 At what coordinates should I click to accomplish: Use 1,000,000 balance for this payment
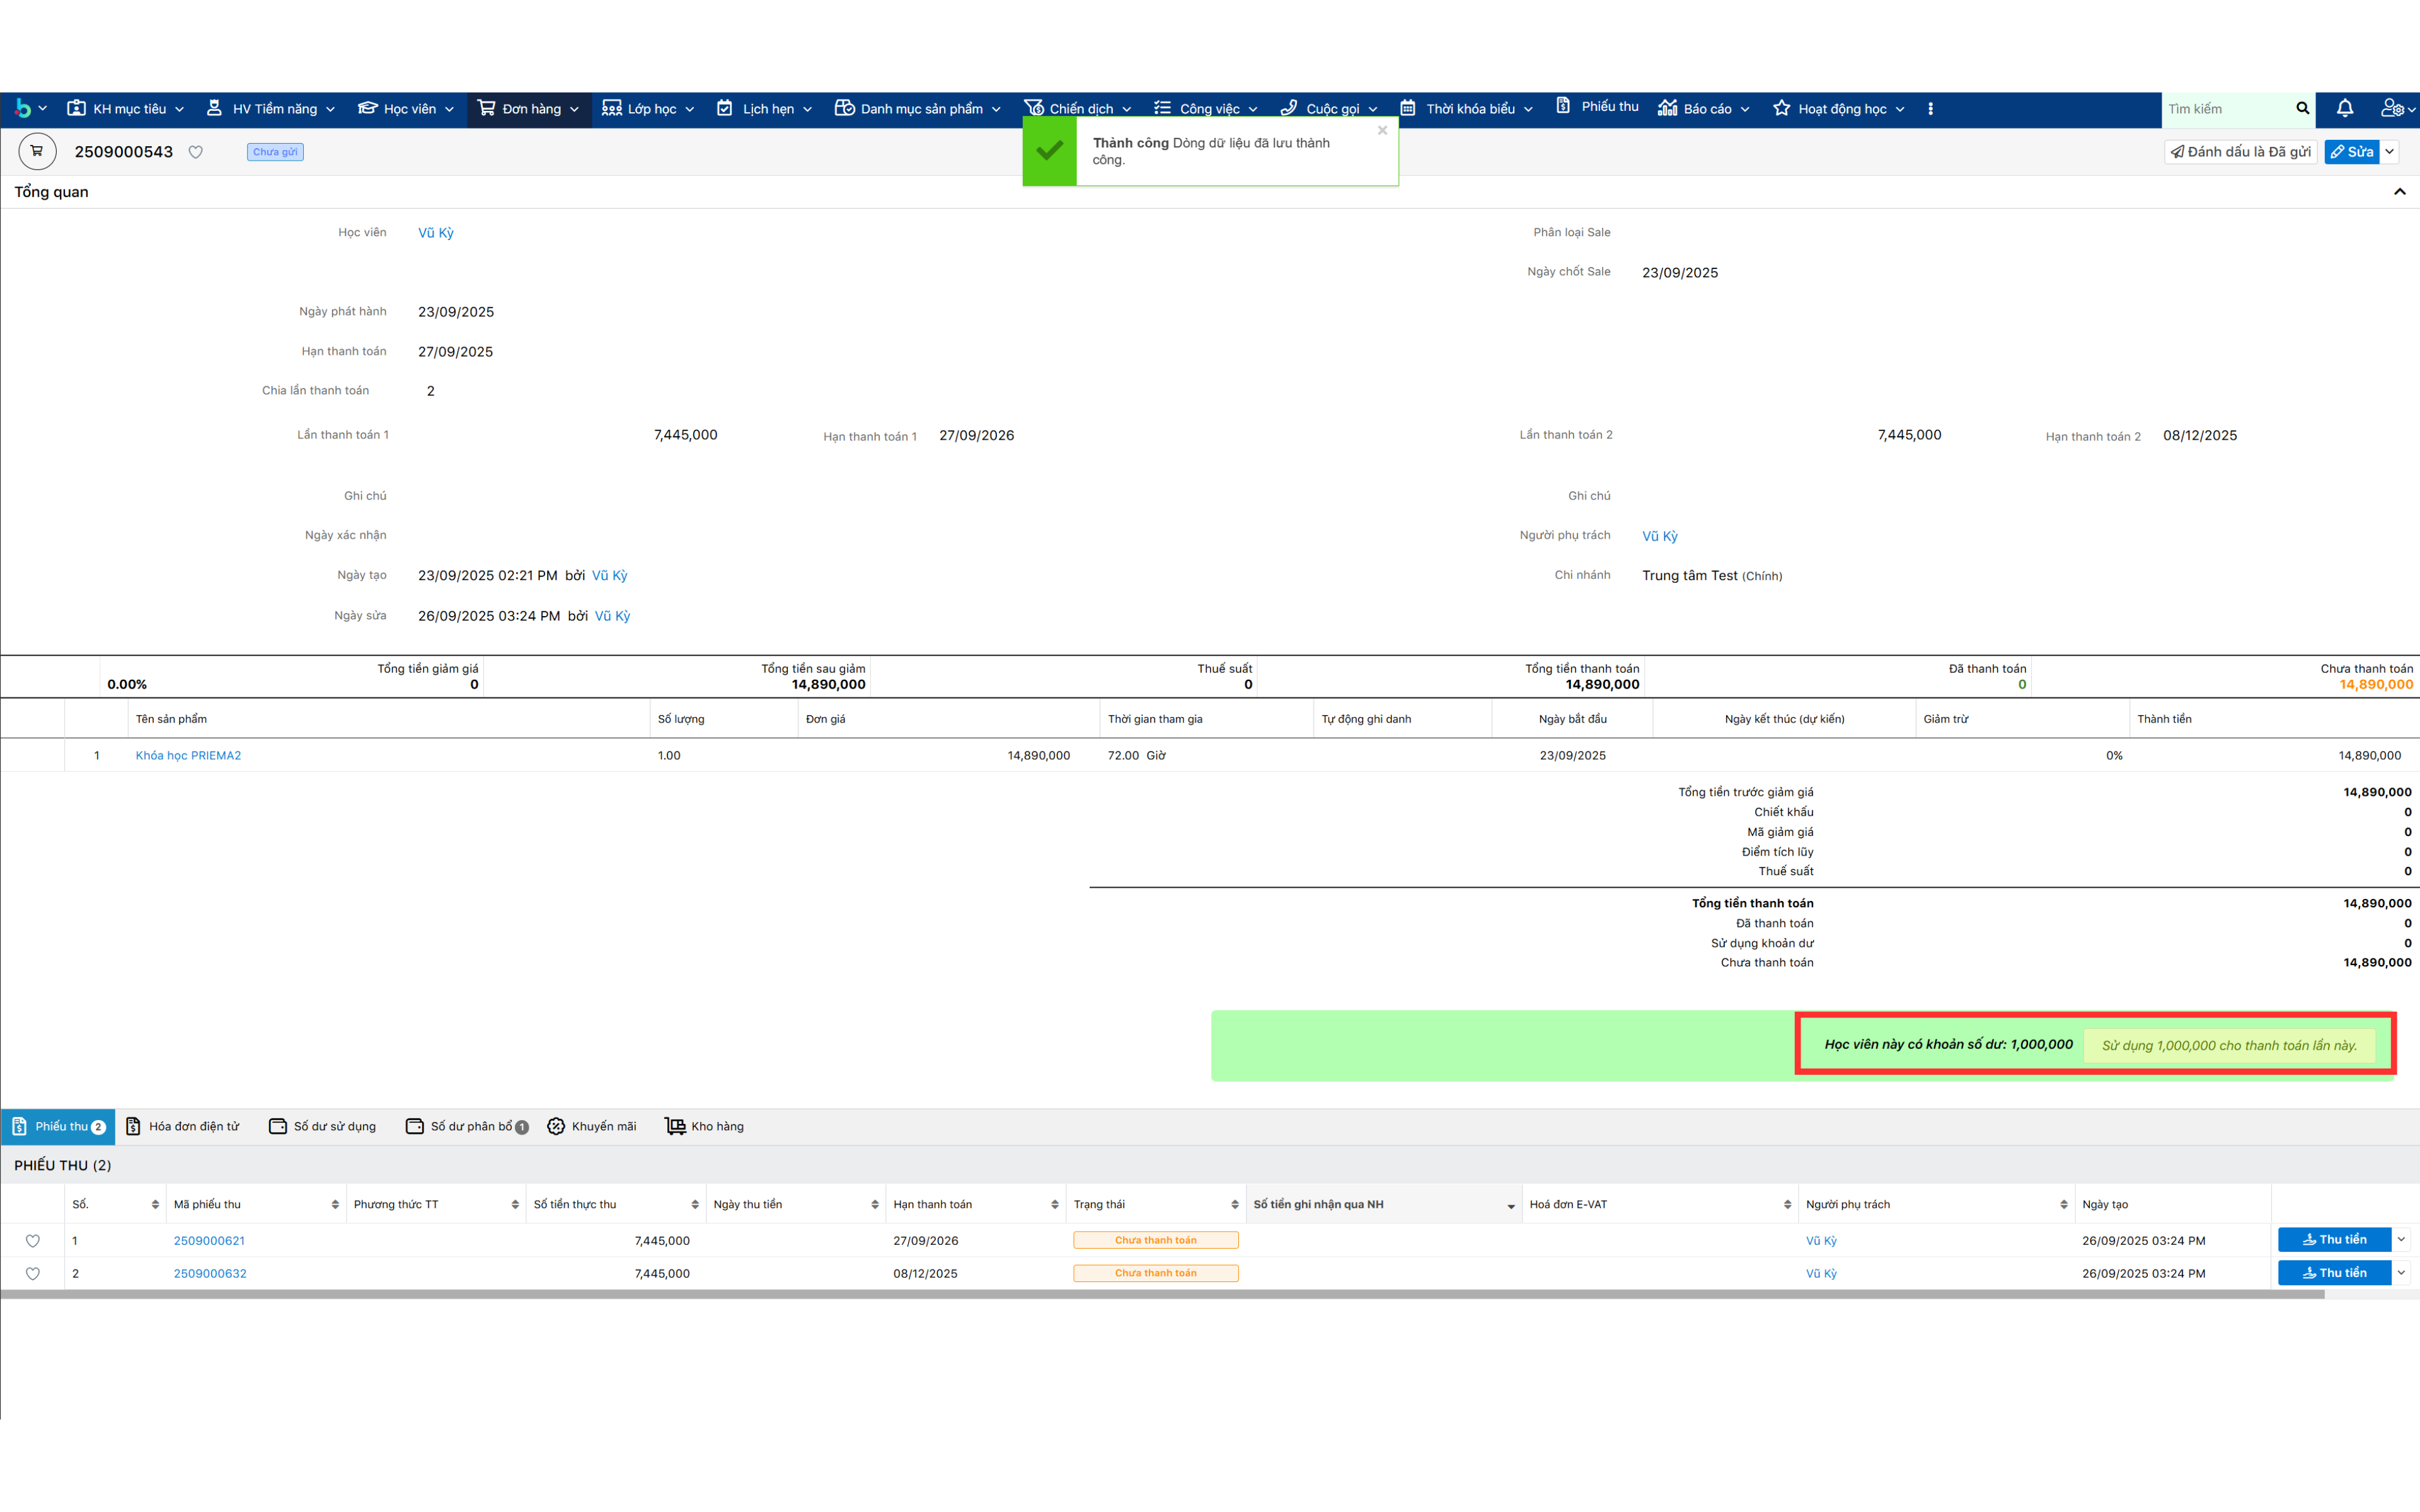coord(2229,1045)
